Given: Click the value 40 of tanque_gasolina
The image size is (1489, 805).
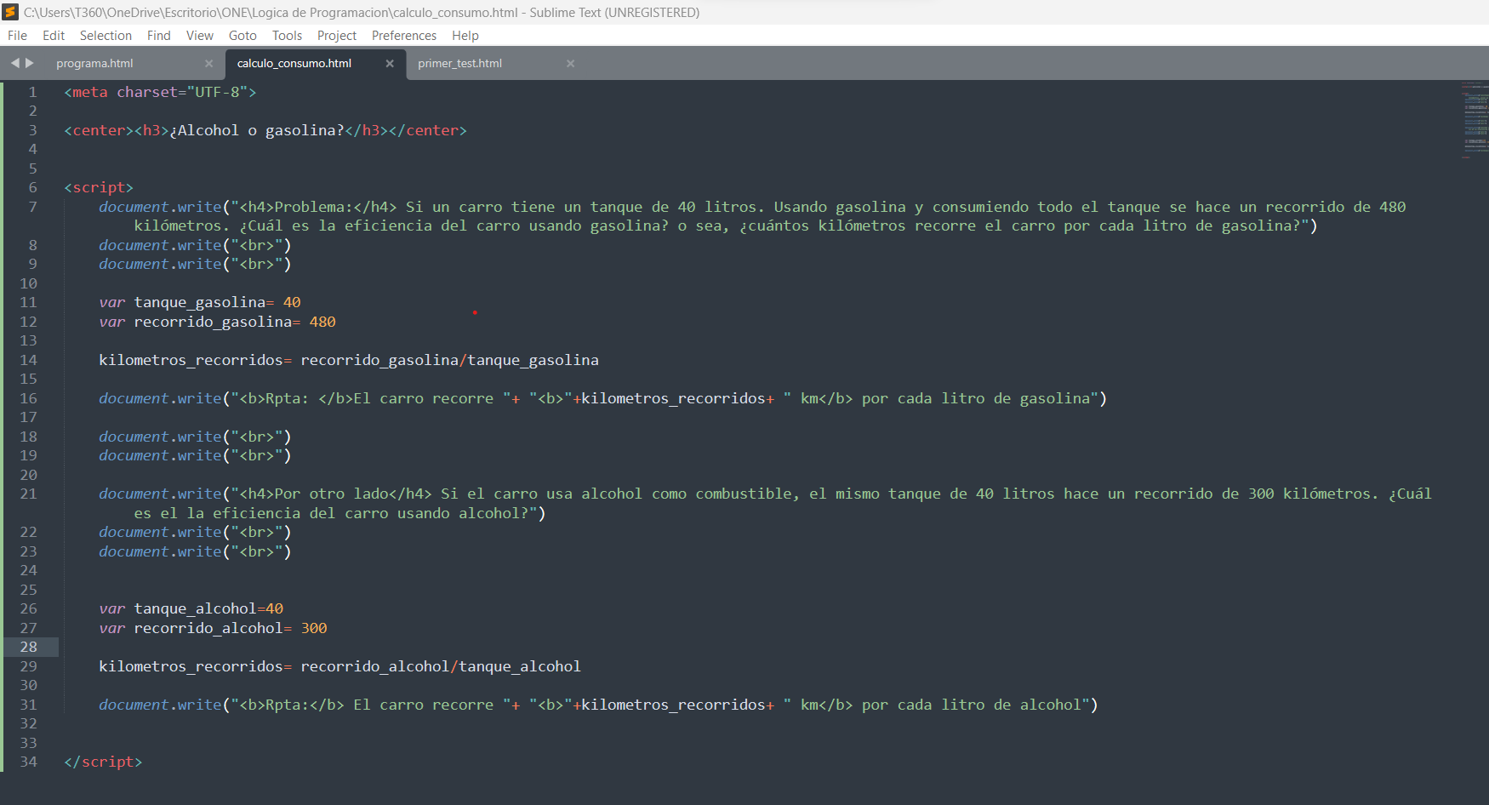Looking at the screenshot, I should point(292,302).
